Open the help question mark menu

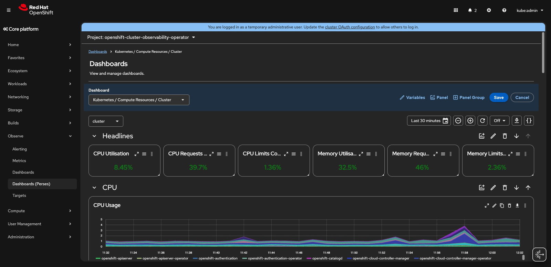point(504,10)
